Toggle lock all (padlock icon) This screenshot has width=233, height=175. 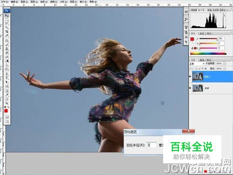(206, 68)
